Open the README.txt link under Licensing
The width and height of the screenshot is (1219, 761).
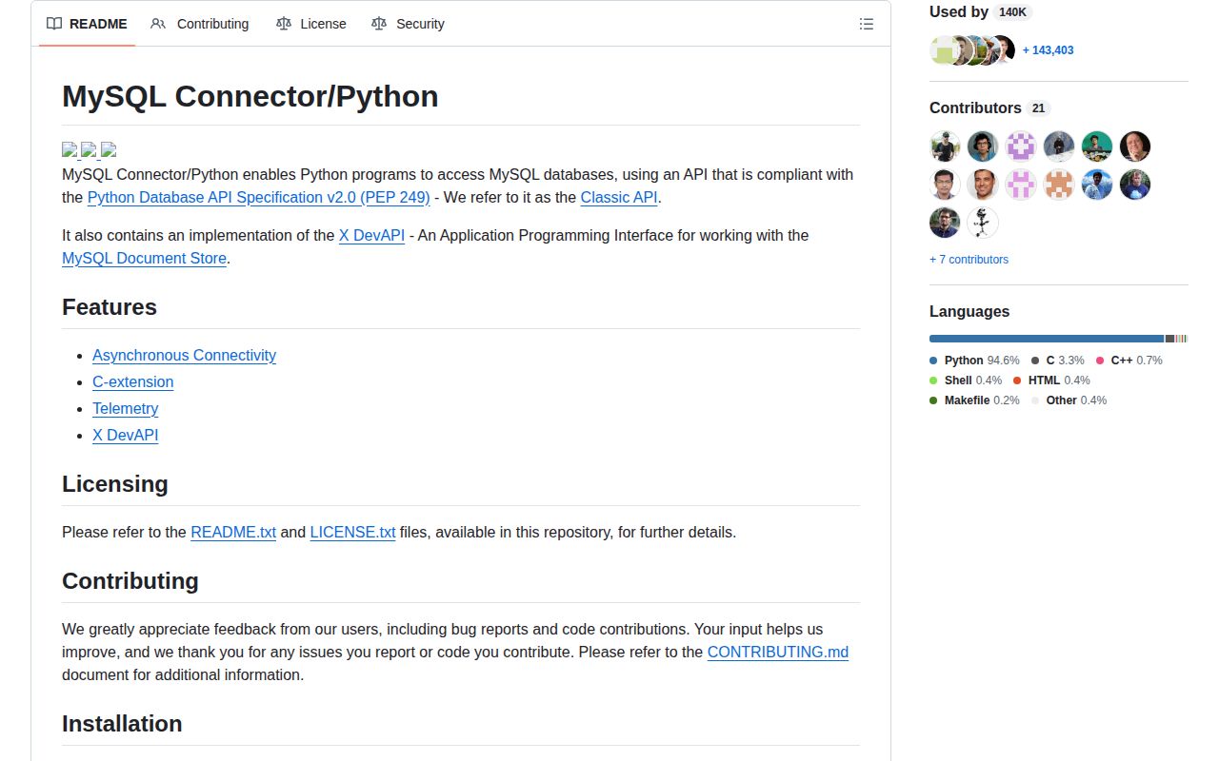point(233,532)
